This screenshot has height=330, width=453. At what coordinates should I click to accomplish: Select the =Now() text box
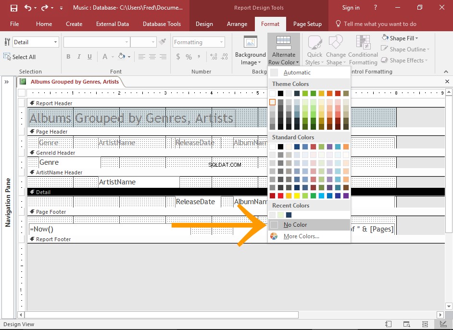pos(110,229)
